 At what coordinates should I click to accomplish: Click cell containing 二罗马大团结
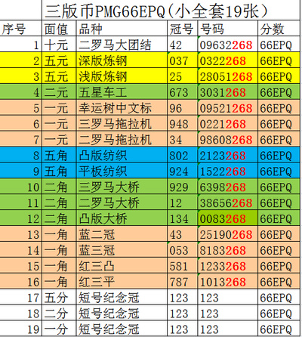(122, 45)
